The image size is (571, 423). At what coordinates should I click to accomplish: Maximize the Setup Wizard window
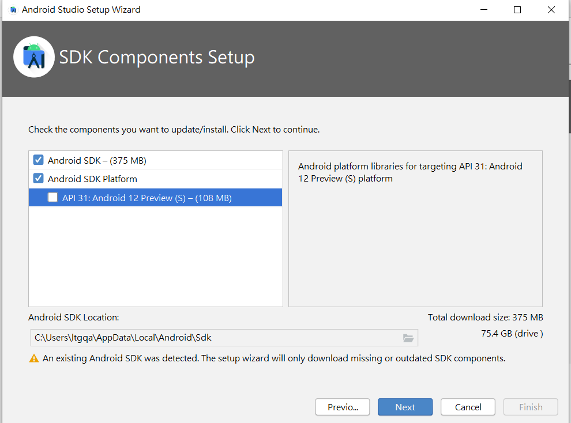[517, 10]
